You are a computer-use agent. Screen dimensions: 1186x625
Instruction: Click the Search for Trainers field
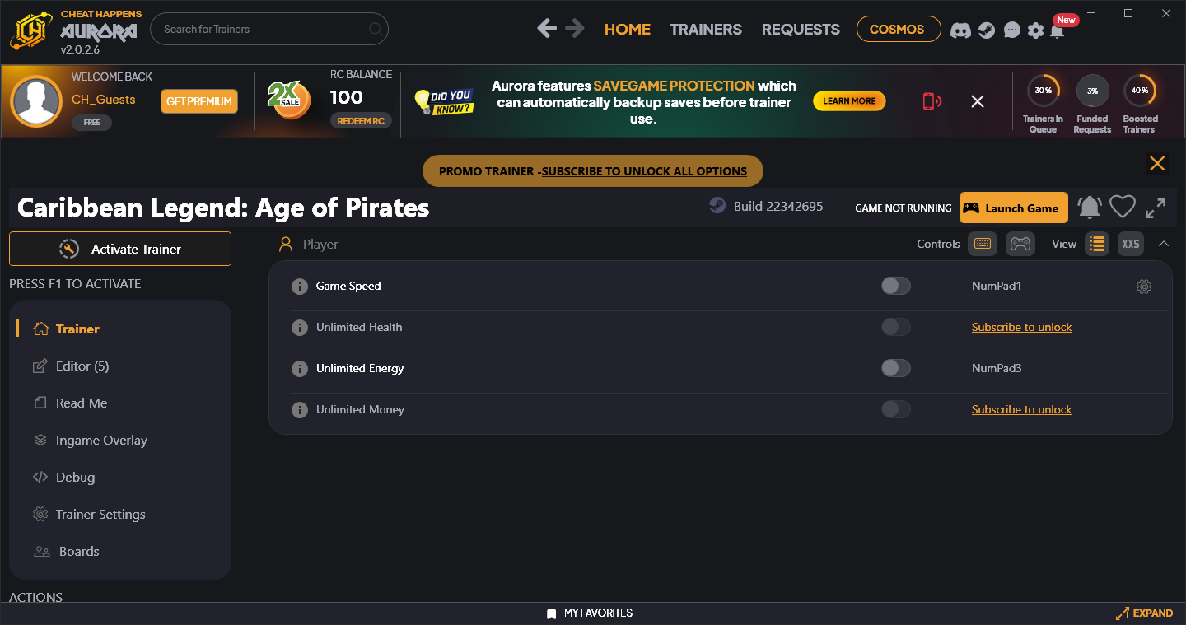point(264,30)
